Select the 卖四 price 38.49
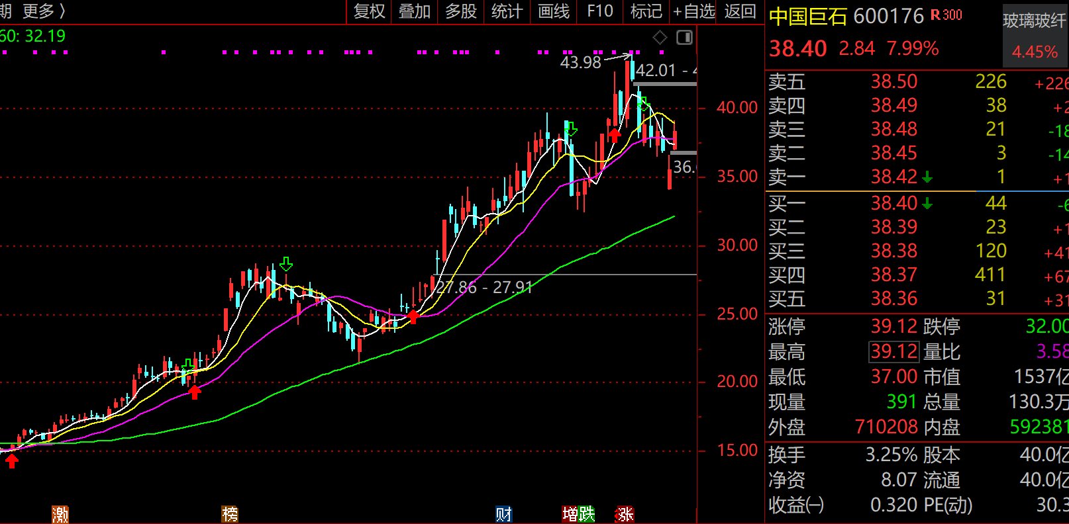 point(894,105)
